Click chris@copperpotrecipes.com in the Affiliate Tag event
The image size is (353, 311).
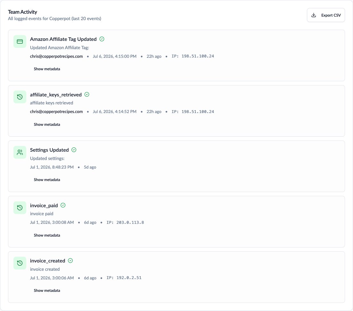click(x=56, y=56)
